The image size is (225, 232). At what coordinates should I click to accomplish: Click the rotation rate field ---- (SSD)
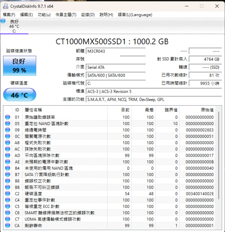point(205,67)
